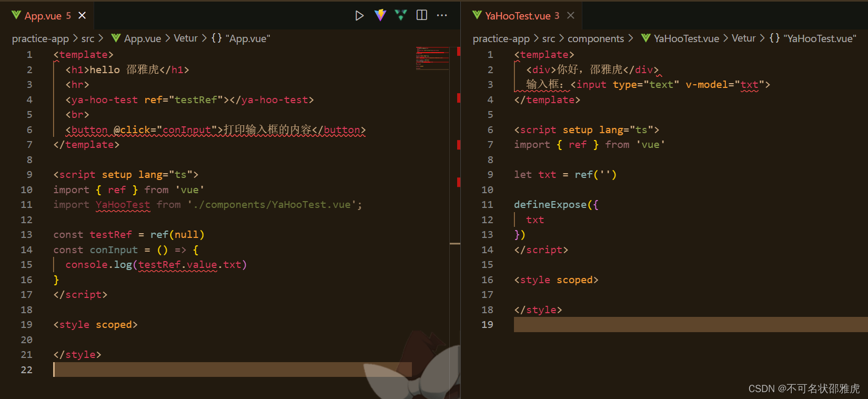
Task: Open the Vue component preview icon
Action: click(401, 15)
